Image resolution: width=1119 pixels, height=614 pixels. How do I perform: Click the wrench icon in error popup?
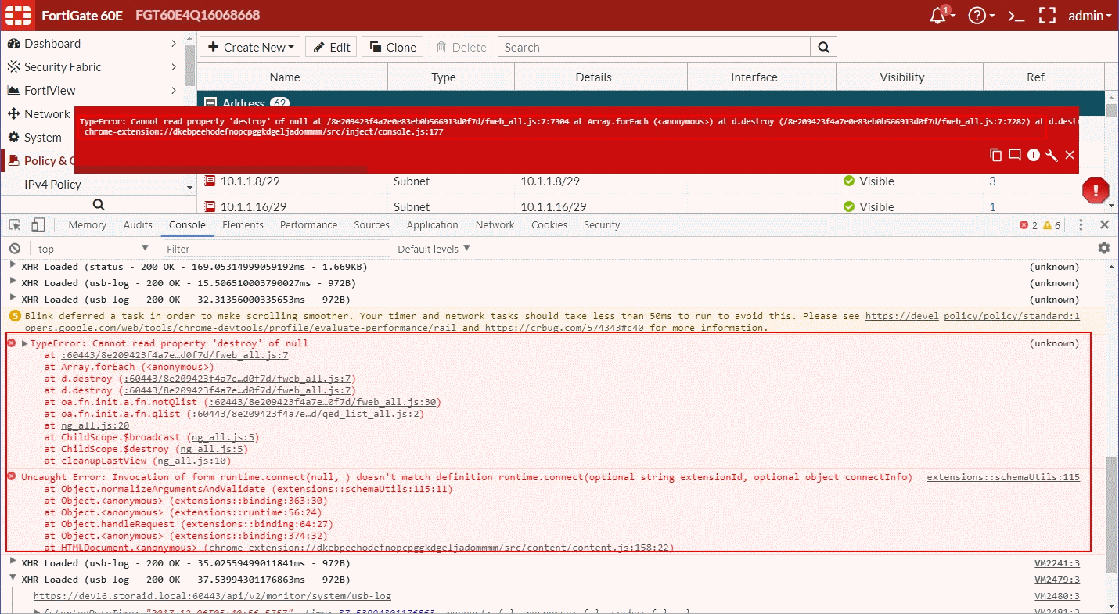1052,155
